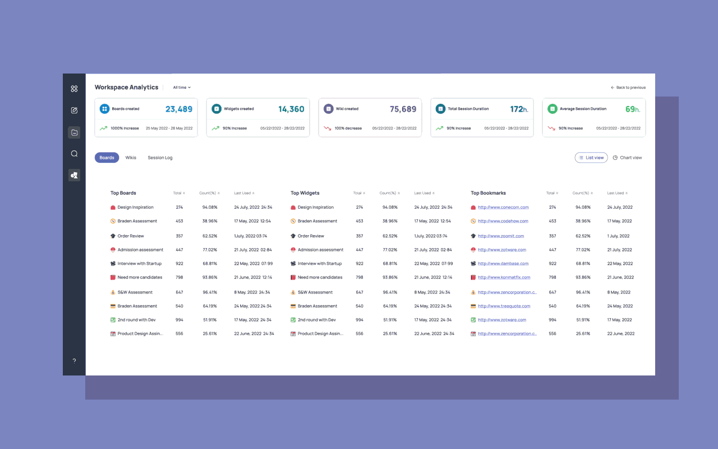Open the treequote.com bookmark link
Viewport: 718px width, 449px height.
(504, 306)
